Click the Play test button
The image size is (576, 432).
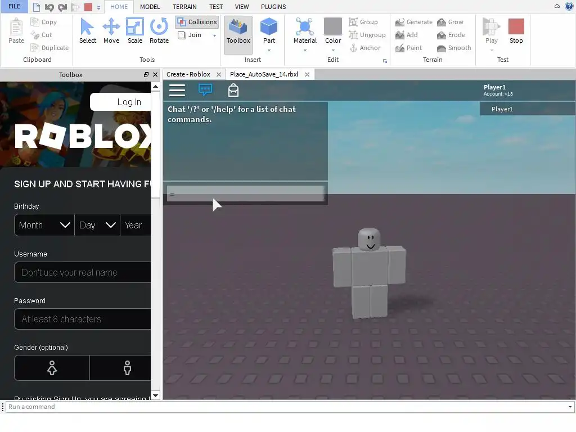491,31
